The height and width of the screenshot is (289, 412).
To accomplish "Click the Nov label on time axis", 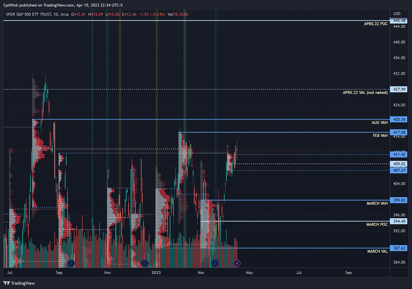I will coord(108,273).
